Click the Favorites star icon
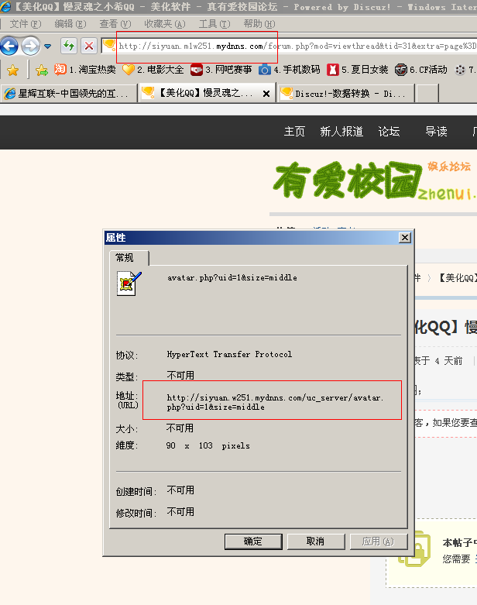The width and height of the screenshot is (477, 605). pyautogui.click(x=12, y=70)
